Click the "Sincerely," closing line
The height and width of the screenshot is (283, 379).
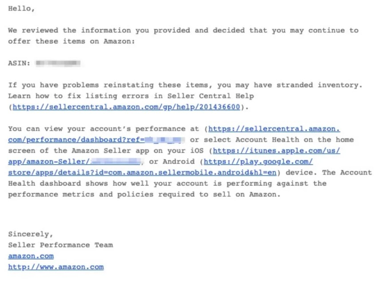(30, 234)
